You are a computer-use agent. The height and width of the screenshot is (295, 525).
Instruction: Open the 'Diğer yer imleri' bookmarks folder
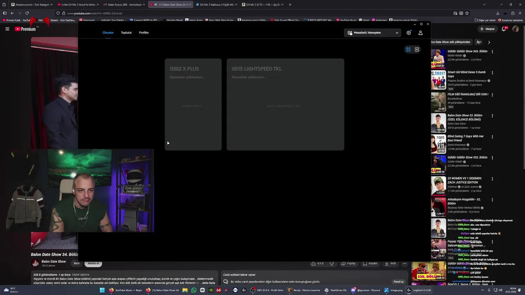(x=485, y=20)
